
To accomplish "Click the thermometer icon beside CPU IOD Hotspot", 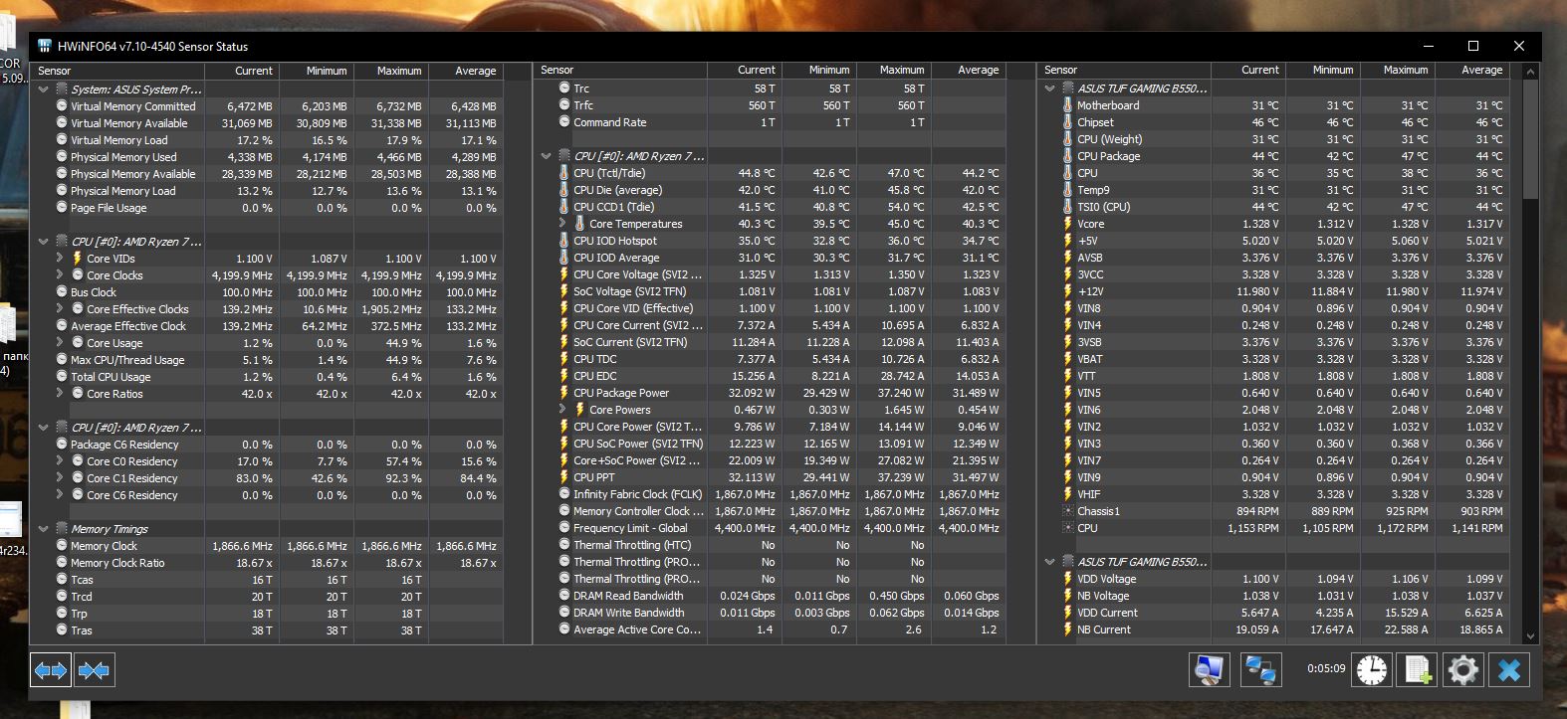I will pyautogui.click(x=564, y=241).
